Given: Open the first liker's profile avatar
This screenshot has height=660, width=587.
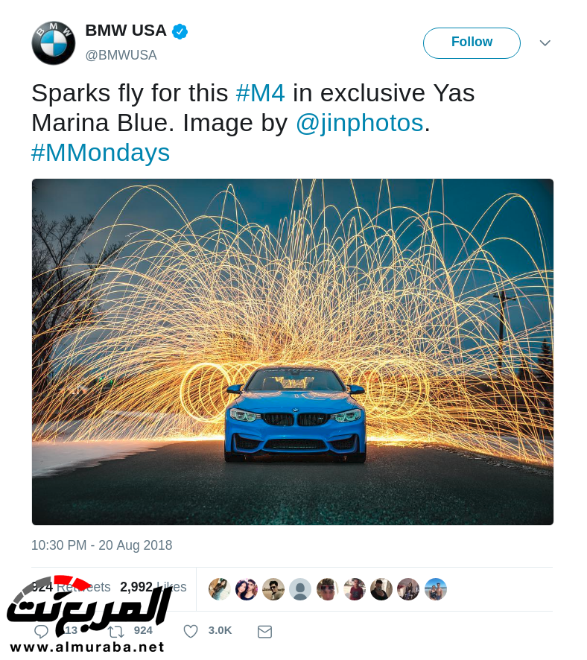Looking at the screenshot, I should tap(219, 589).
